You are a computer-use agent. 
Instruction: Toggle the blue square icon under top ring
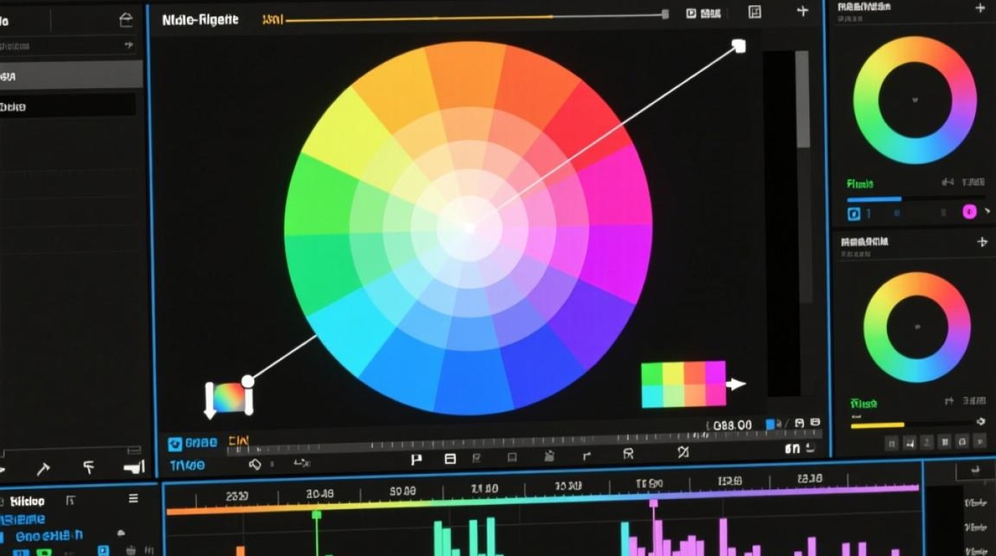(x=854, y=214)
